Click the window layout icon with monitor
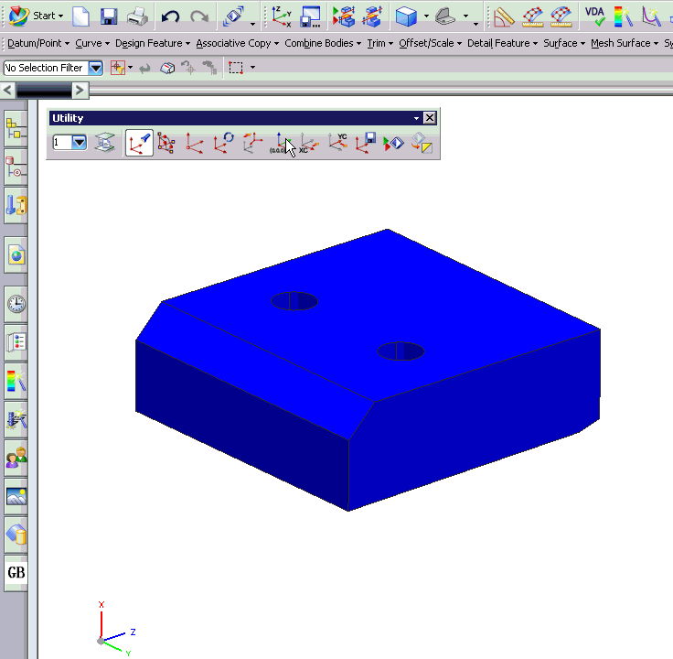 point(310,16)
